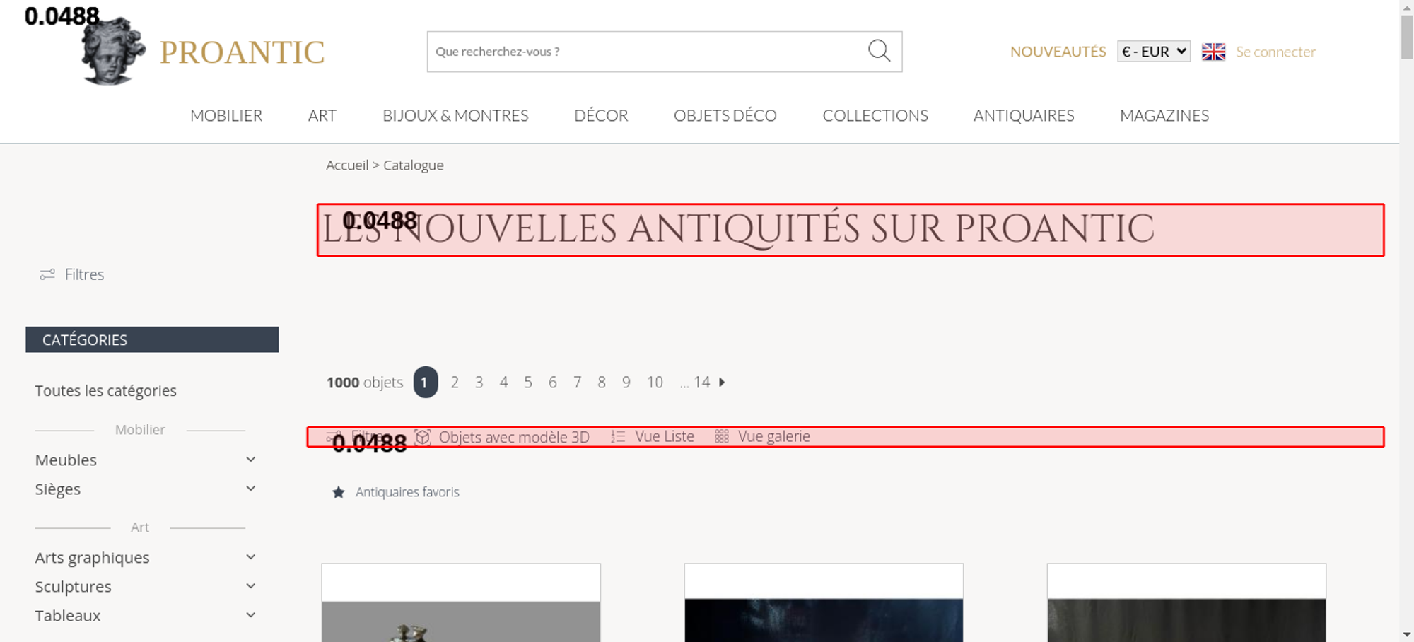Click the 3D model cube icon
1414x642 pixels.
[423, 437]
